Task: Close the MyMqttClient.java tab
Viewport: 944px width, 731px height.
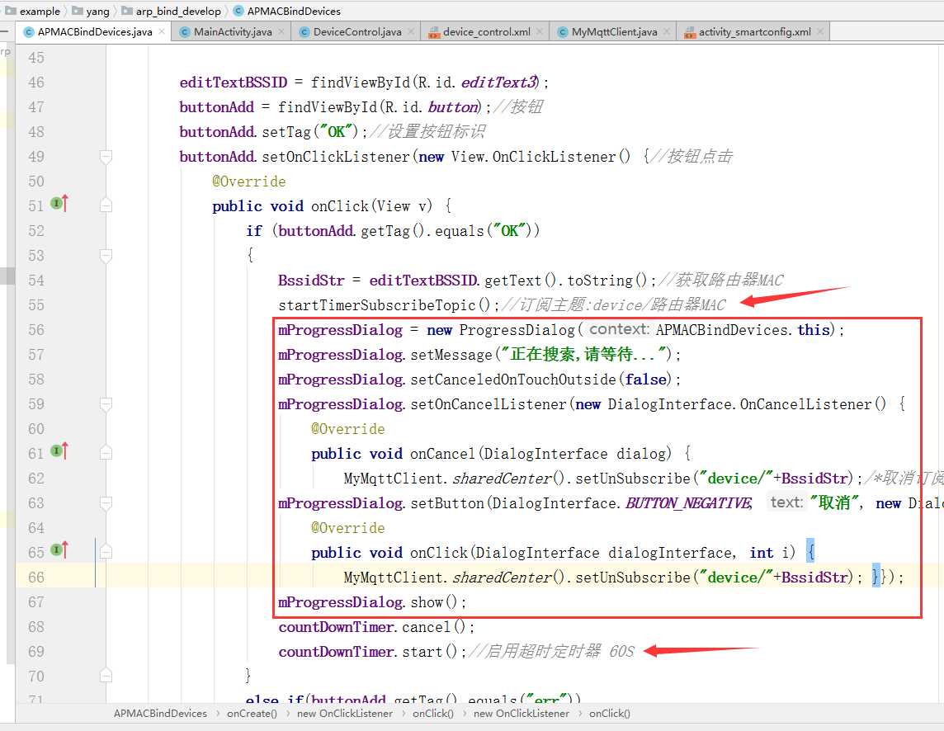Action: (x=667, y=31)
